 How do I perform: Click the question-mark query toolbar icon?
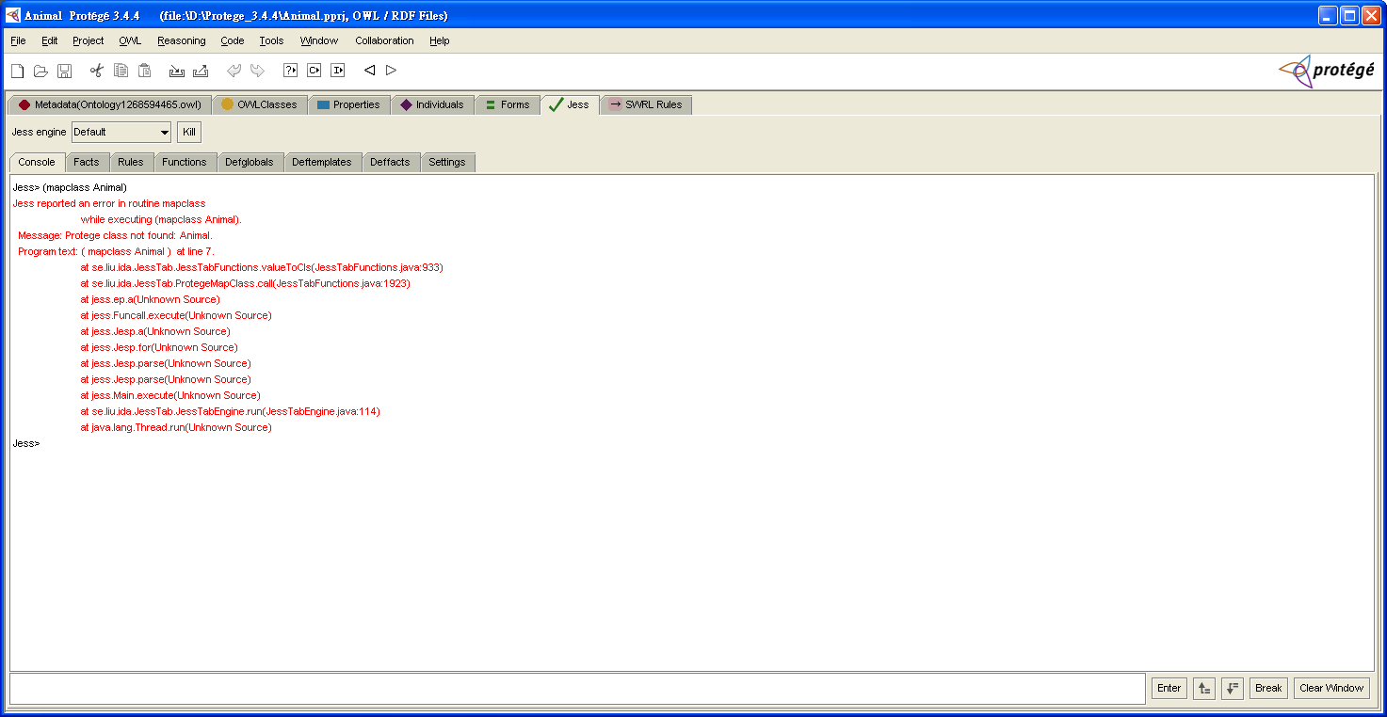pos(290,71)
